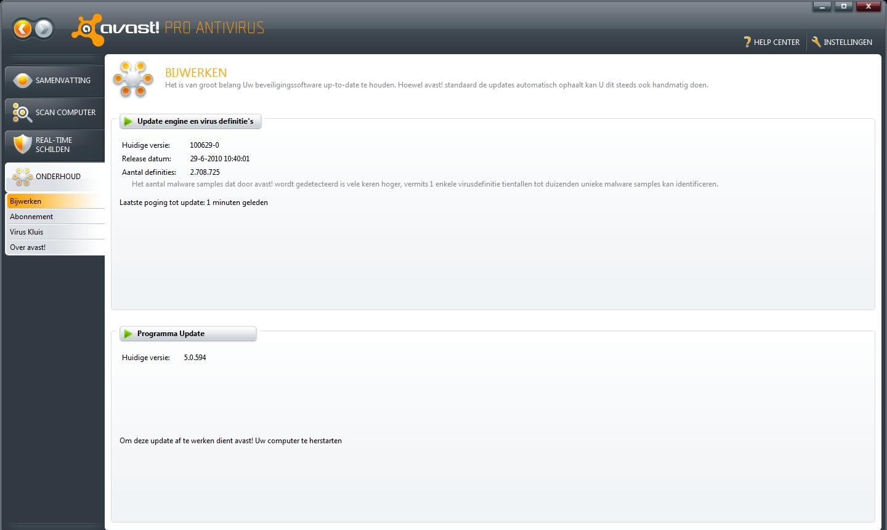Click the Samenvatting orange circle icon

point(22,81)
